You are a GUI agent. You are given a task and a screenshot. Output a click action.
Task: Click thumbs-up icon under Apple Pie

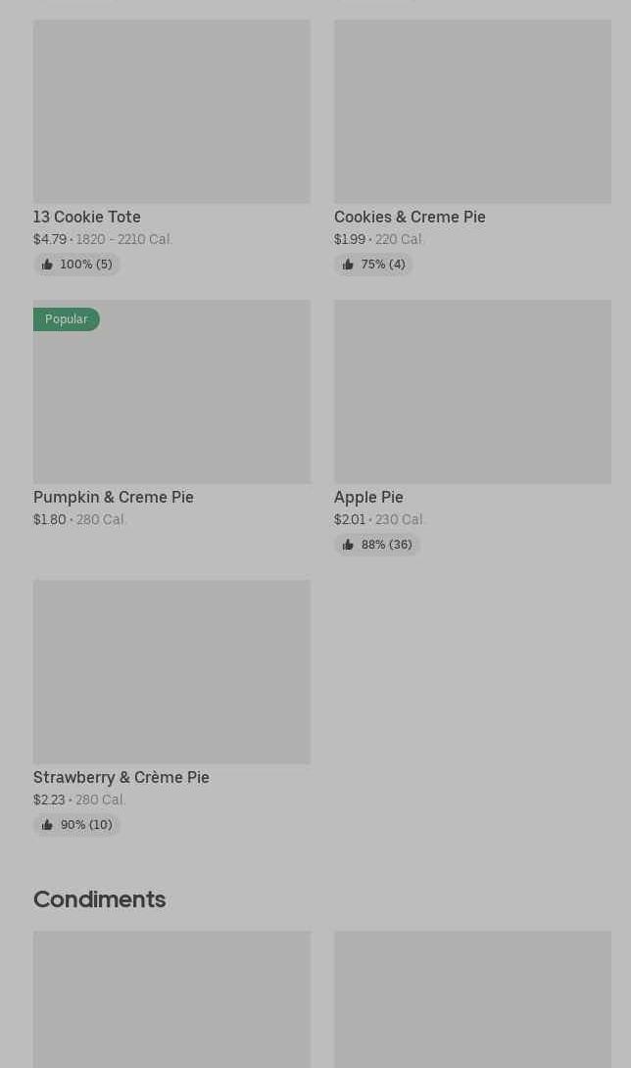[x=348, y=545]
